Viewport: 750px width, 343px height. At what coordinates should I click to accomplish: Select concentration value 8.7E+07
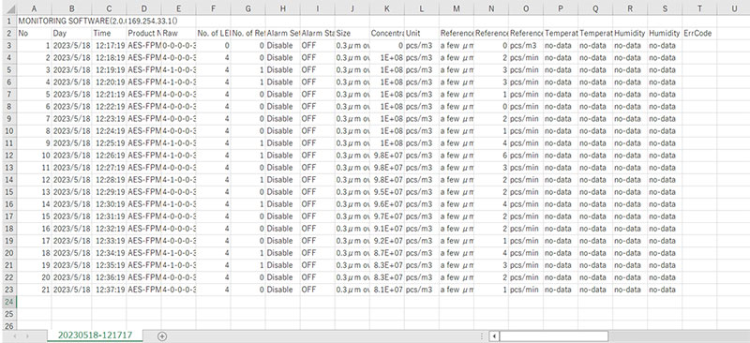pyautogui.click(x=386, y=253)
